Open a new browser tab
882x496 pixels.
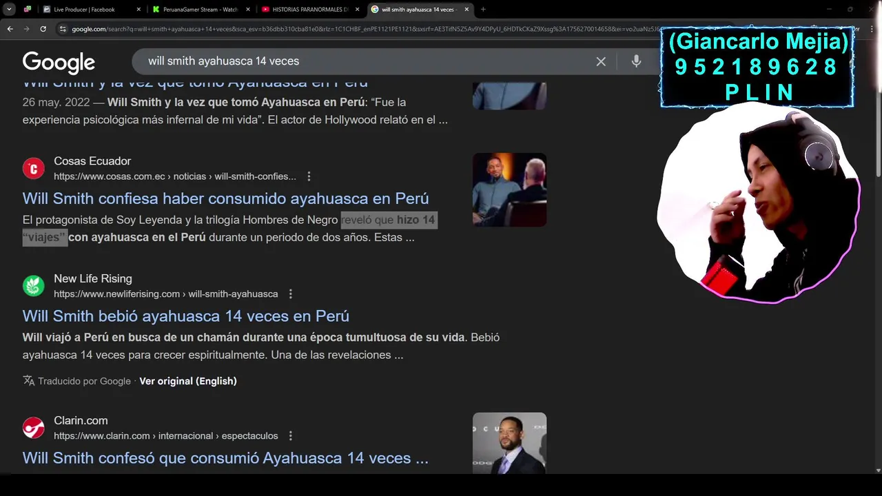(x=483, y=9)
